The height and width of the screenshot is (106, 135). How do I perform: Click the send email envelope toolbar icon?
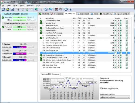coord(12,9)
